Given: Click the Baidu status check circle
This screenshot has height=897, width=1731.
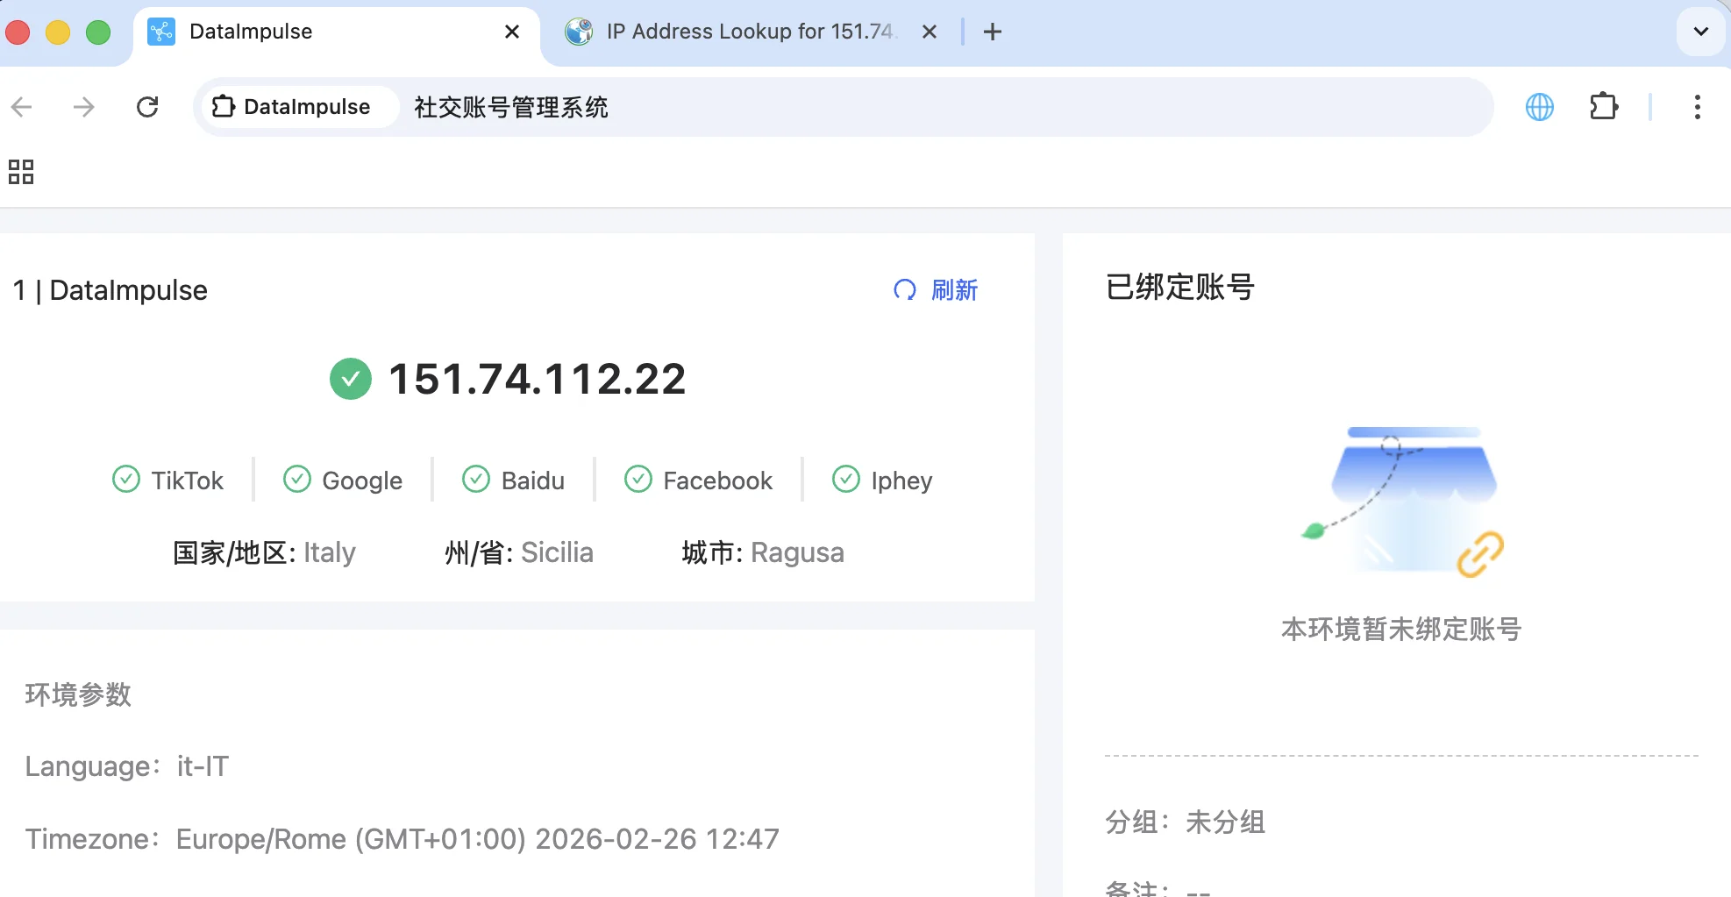Looking at the screenshot, I should (x=475, y=480).
